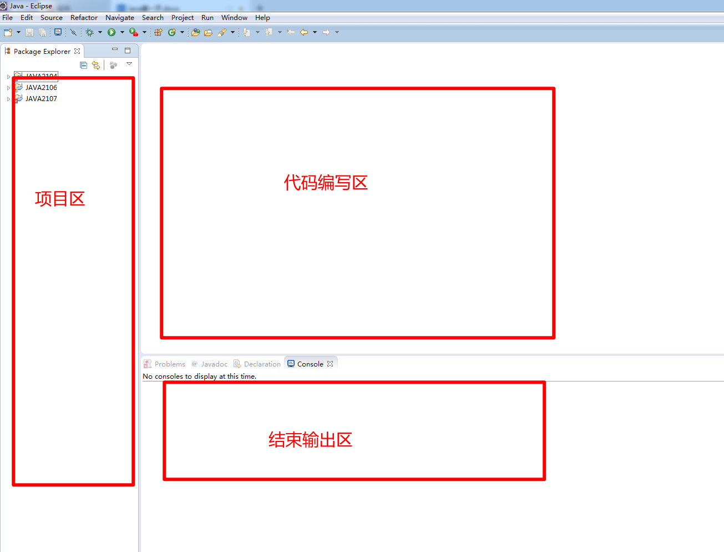Image resolution: width=724 pixels, height=552 pixels.
Task: Open External Tools dropdown arrow
Action: tap(145, 32)
